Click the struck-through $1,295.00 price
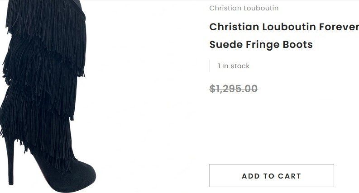 coord(234,89)
